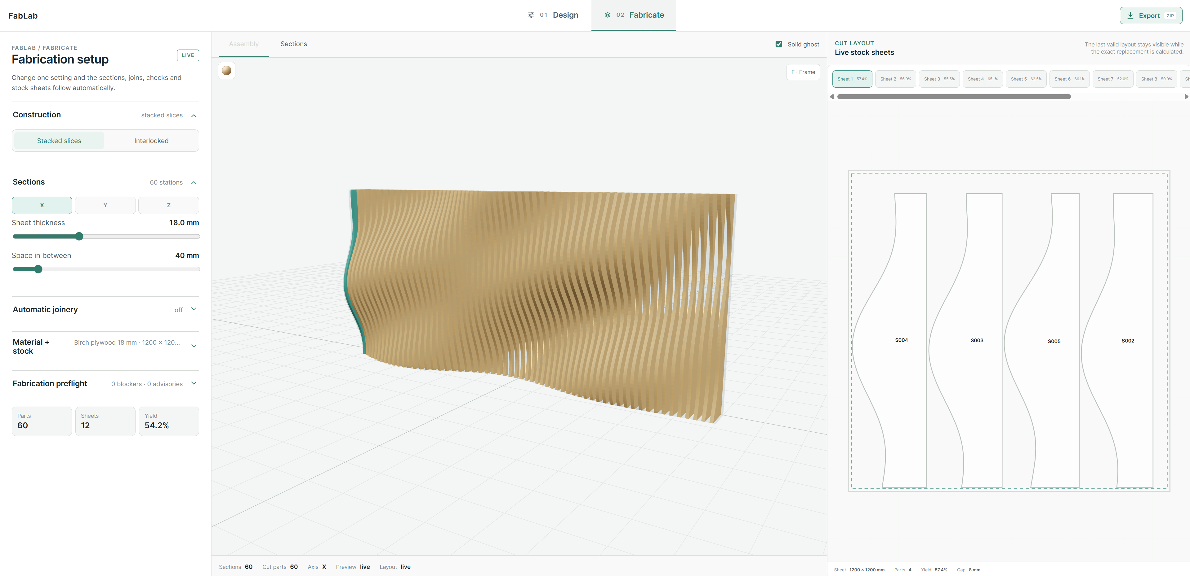The image size is (1190, 576).
Task: Collapse the Construction section
Action: coord(194,115)
